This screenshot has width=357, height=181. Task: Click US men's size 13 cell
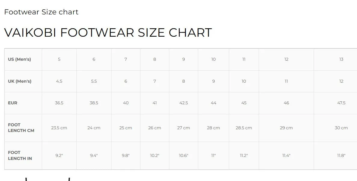pyautogui.click(x=335, y=60)
